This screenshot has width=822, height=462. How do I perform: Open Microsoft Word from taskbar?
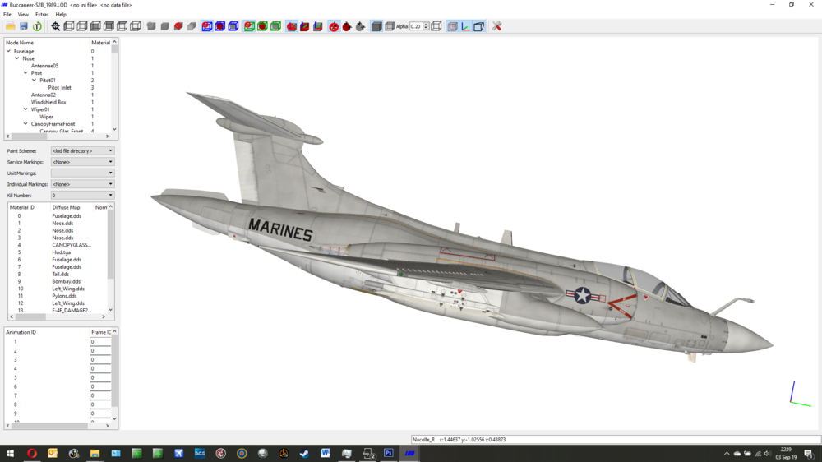point(326,453)
